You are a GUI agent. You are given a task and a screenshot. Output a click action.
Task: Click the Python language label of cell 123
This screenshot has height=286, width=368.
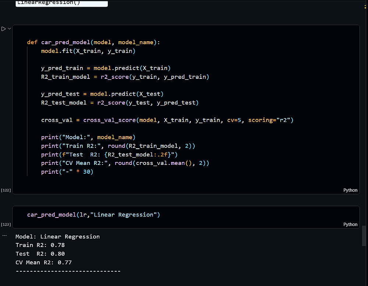click(350, 225)
